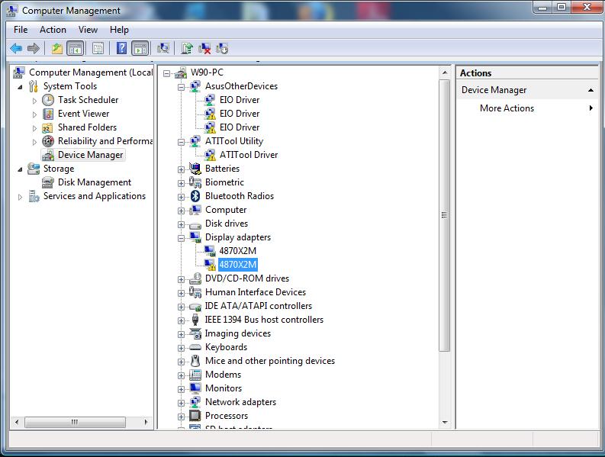Viewport: 605px width, 457px height.
Task: Select the highlighted 4870X2M with warning icon
Action: click(x=238, y=265)
